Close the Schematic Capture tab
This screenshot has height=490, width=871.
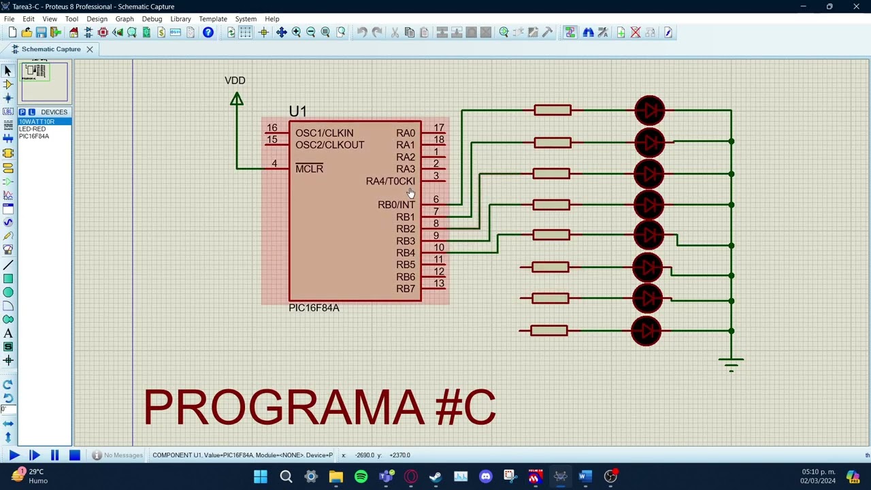point(89,49)
